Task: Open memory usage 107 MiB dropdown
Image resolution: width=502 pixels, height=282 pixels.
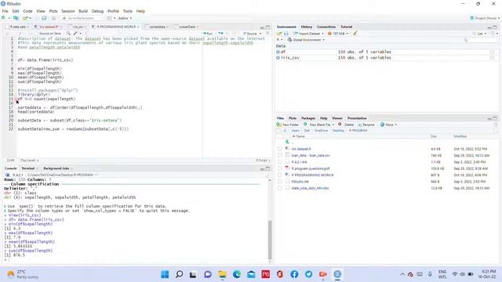Action: click(x=338, y=33)
